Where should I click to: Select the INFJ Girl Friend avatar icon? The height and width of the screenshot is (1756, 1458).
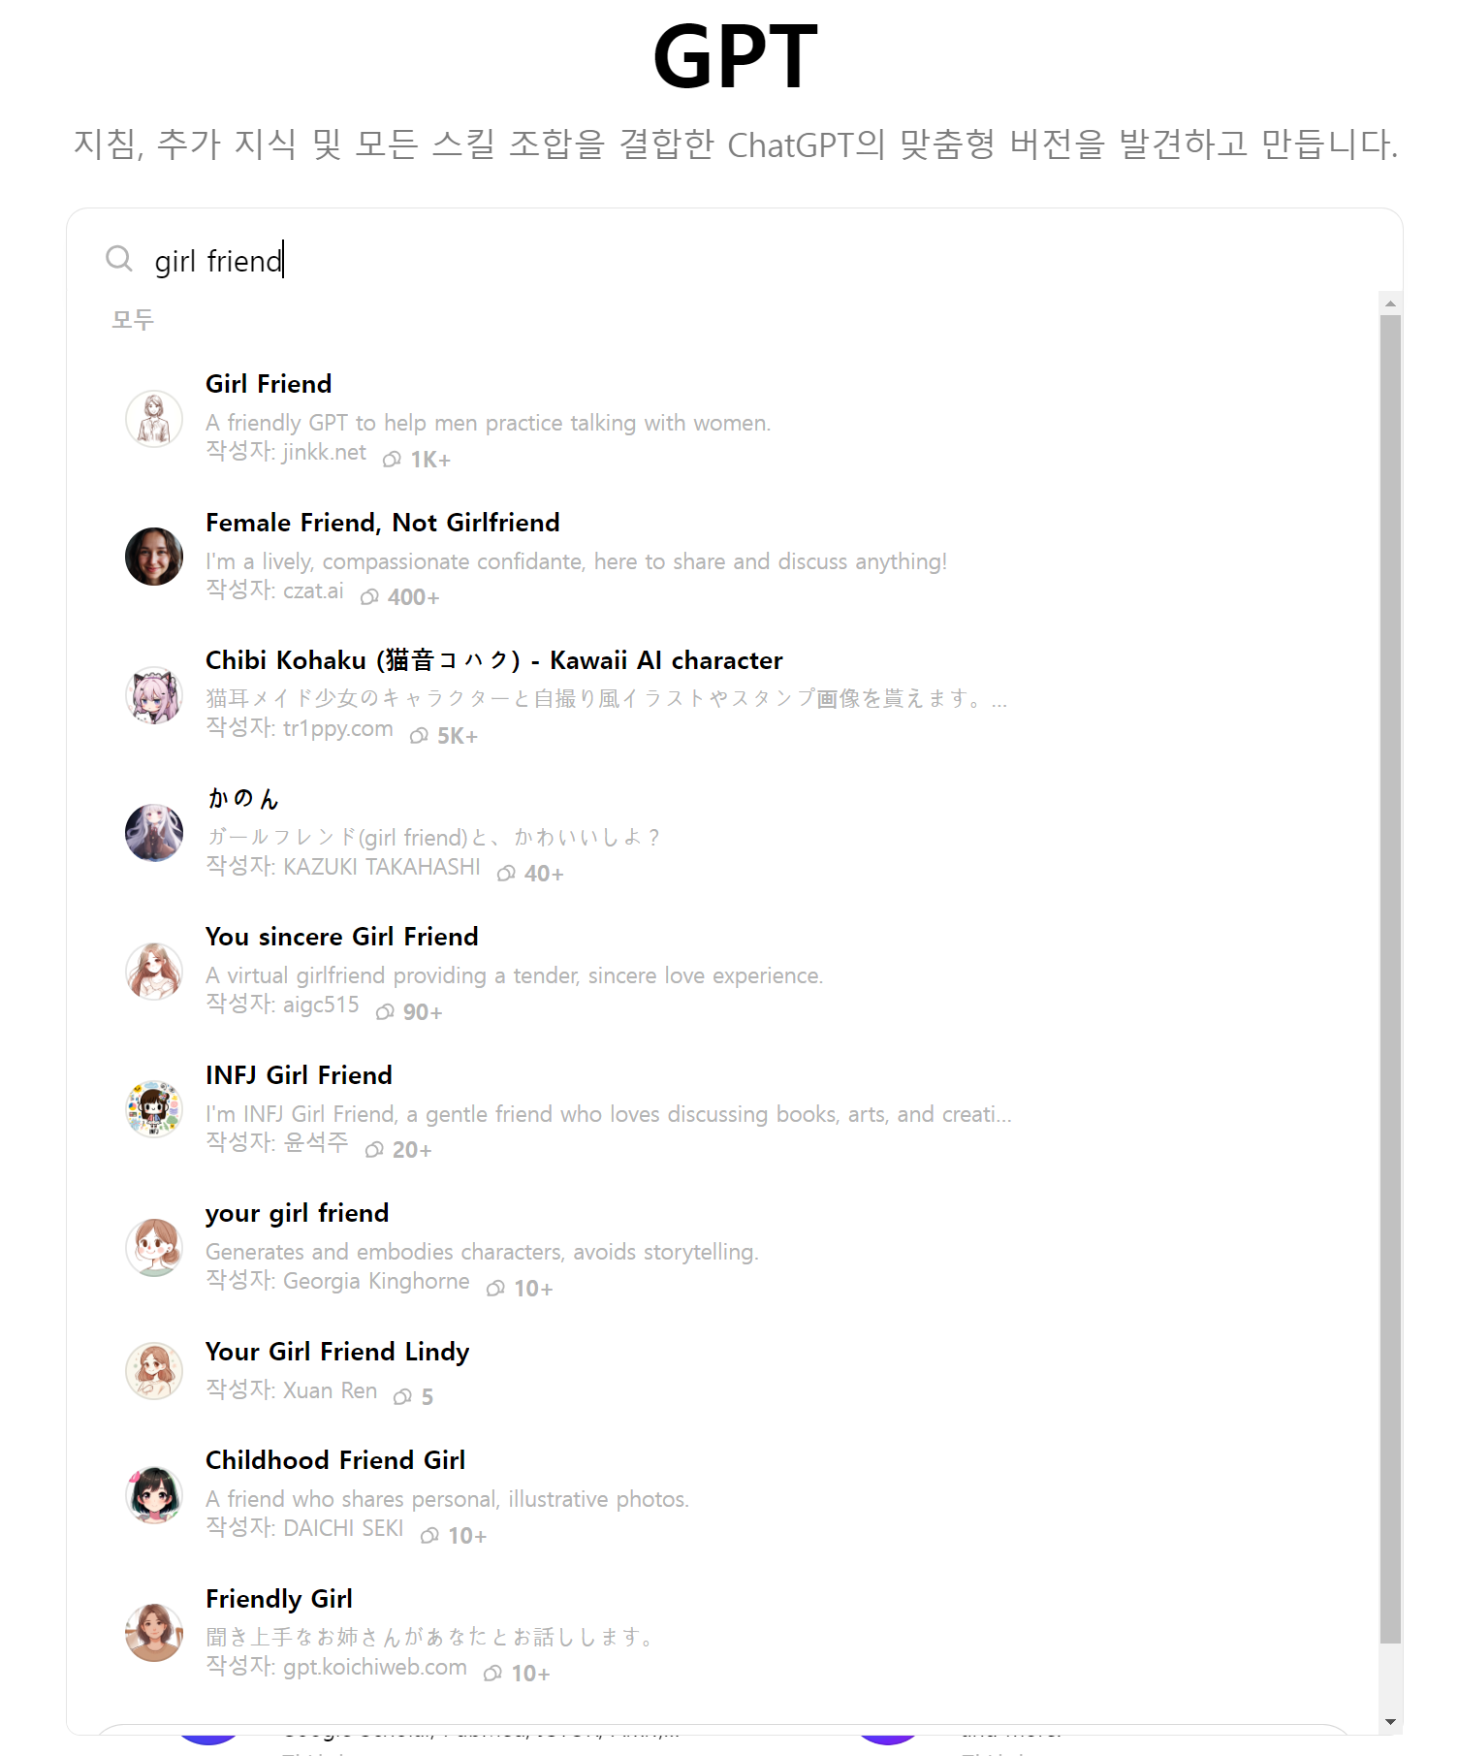click(154, 1109)
